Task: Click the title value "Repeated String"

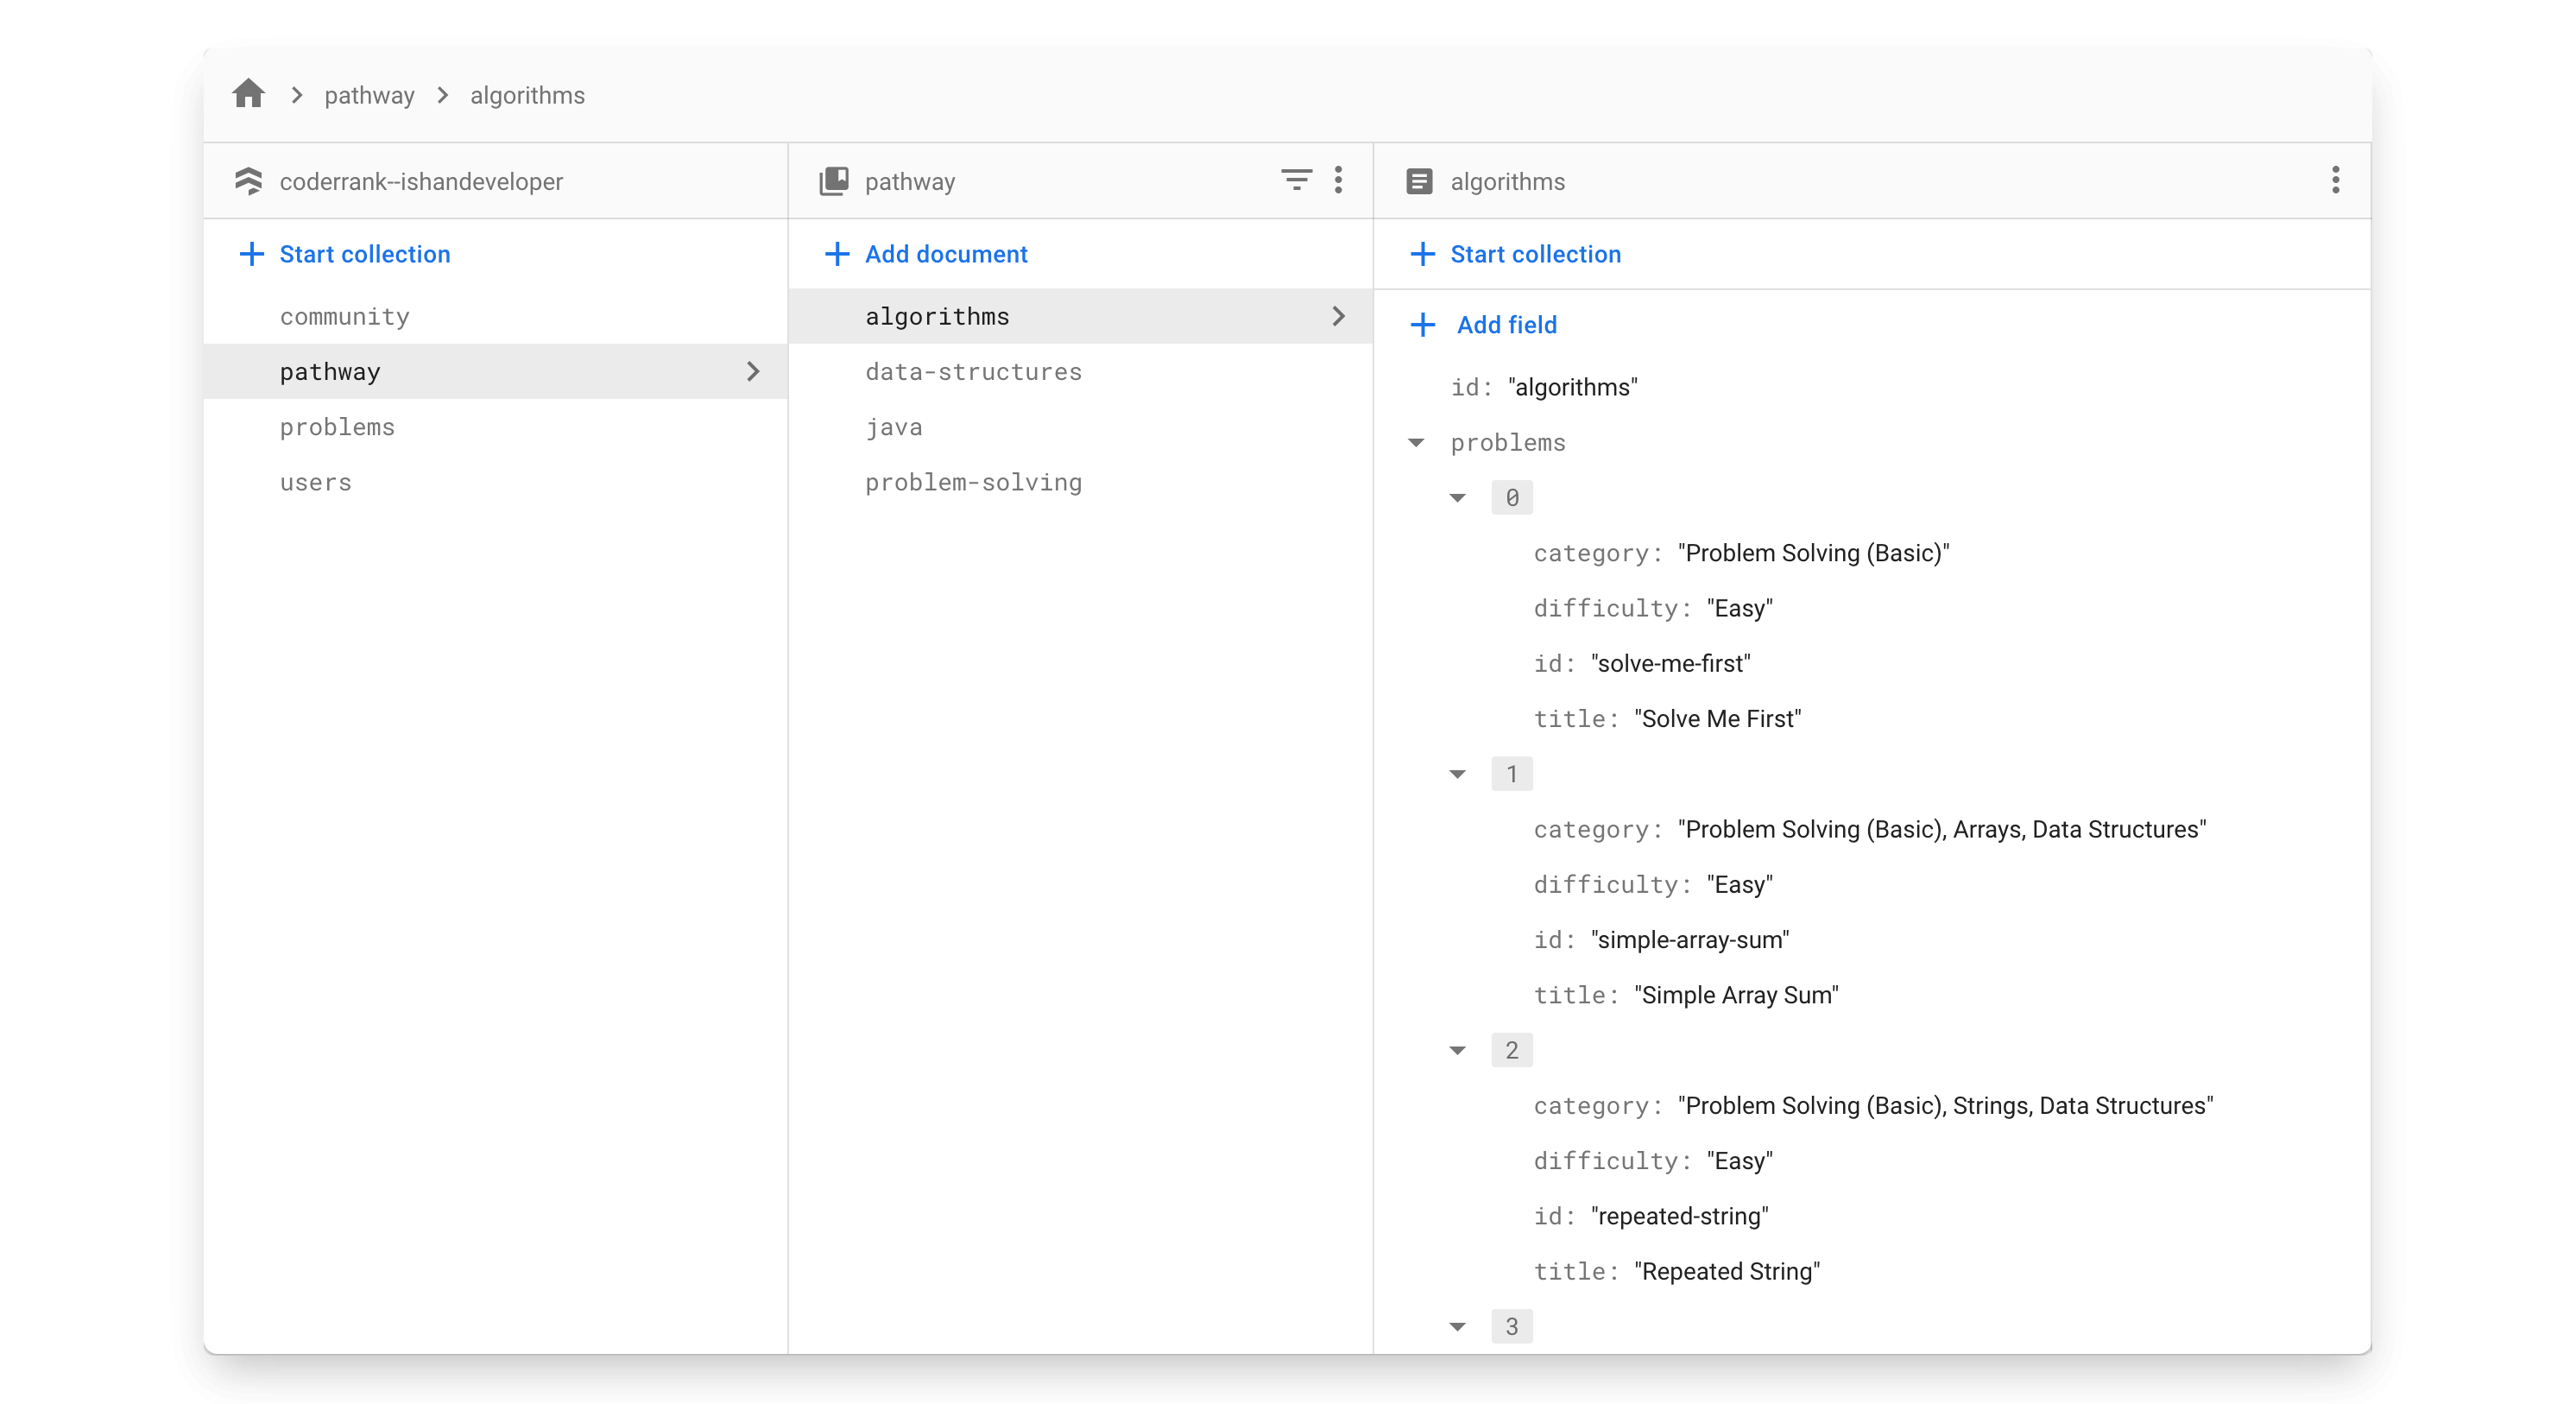Action: 1727,1270
